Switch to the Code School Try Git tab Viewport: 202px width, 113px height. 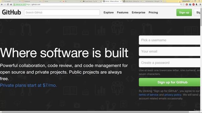click(92, 1)
